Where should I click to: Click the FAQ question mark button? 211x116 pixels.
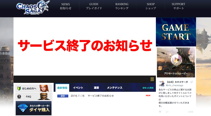pos(33,96)
